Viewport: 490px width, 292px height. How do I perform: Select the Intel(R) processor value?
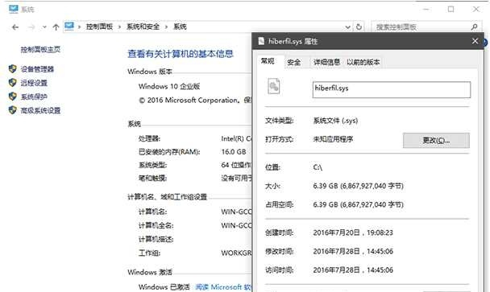(x=236, y=139)
